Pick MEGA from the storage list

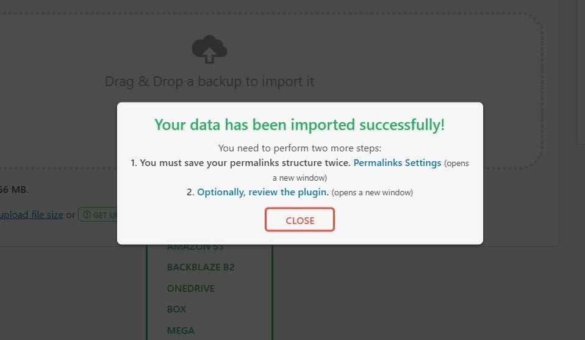[x=181, y=331]
